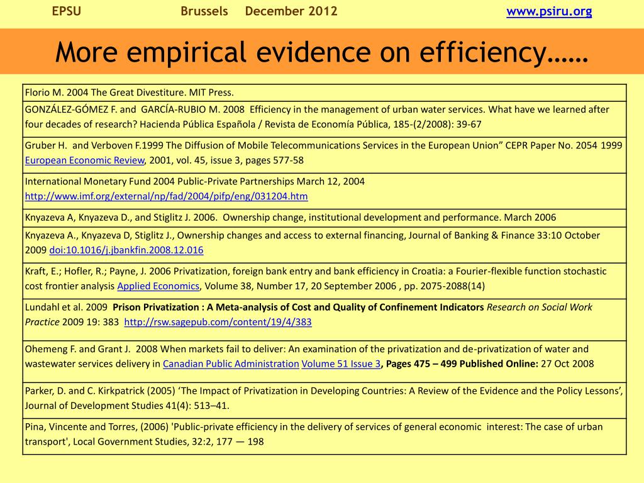Open the doi:10.1016/j.jbankfin.2008.12.016 link
The image size is (644, 483).
click(x=126, y=250)
